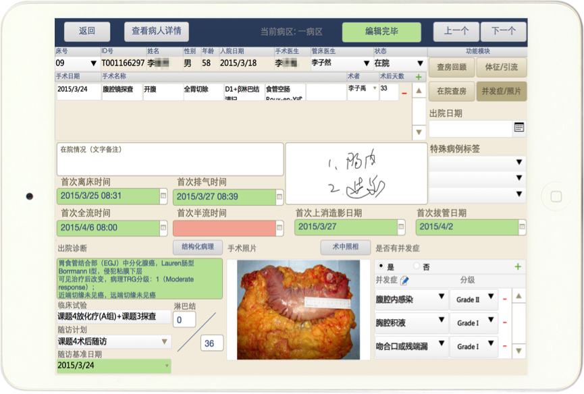Click the pencil edit icon beside 并发症

pos(404,280)
